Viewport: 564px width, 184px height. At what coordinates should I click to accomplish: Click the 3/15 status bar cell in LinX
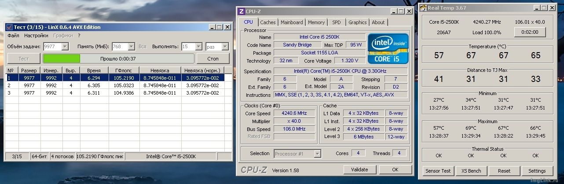click(x=17, y=156)
